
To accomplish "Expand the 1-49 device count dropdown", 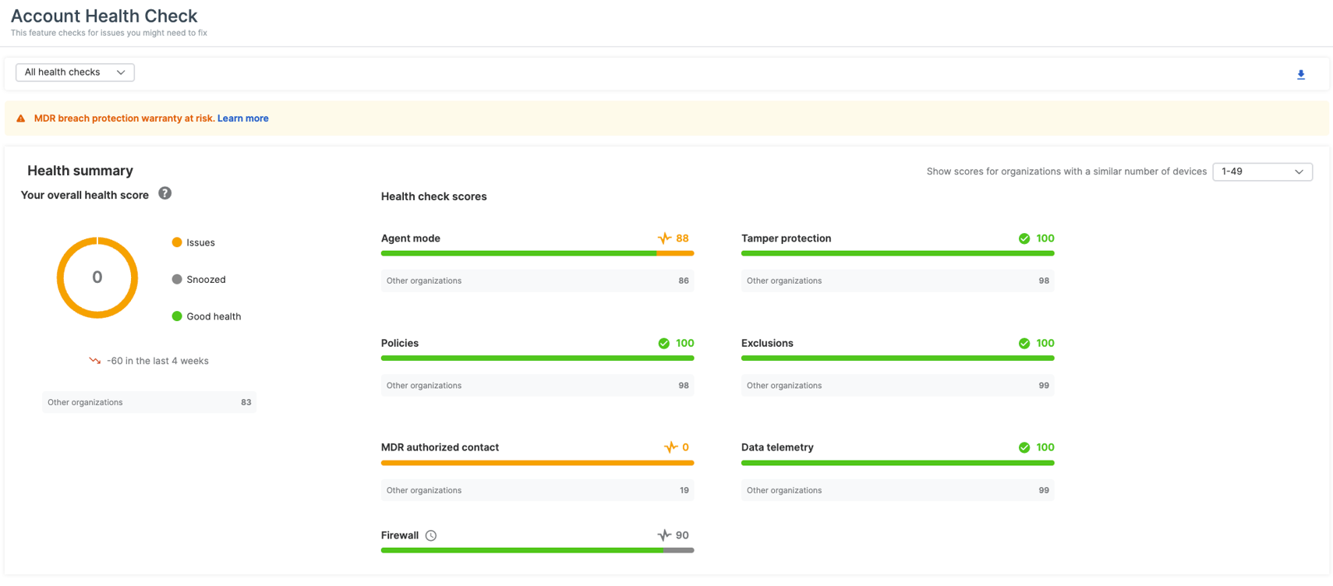I will tap(1261, 171).
